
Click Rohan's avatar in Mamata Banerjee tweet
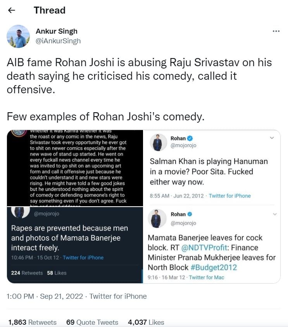coord(157,218)
